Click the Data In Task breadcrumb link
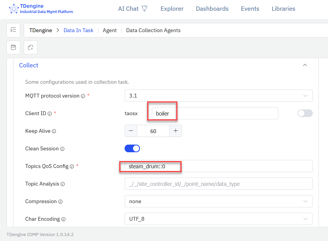The image size is (328, 241). click(78, 30)
